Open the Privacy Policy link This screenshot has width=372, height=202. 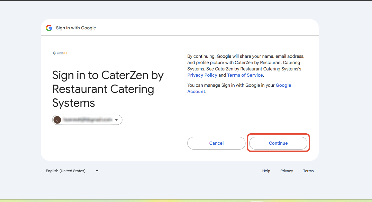click(202, 75)
